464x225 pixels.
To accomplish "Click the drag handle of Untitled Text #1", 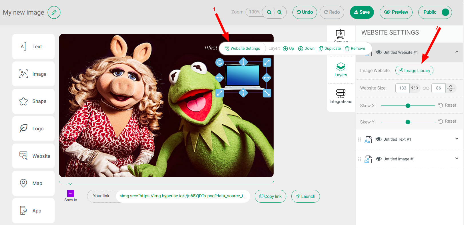I will [360, 140].
